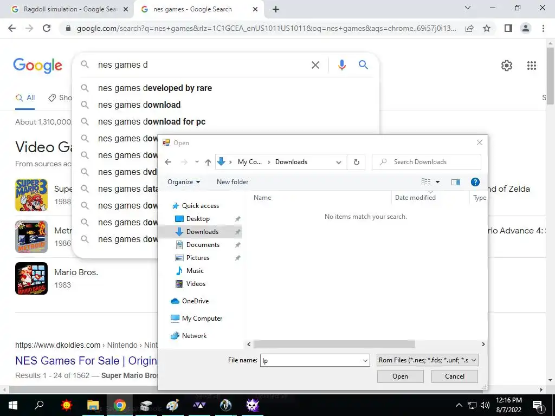Reload the page in Chrome
The image size is (555, 416).
[47, 28]
